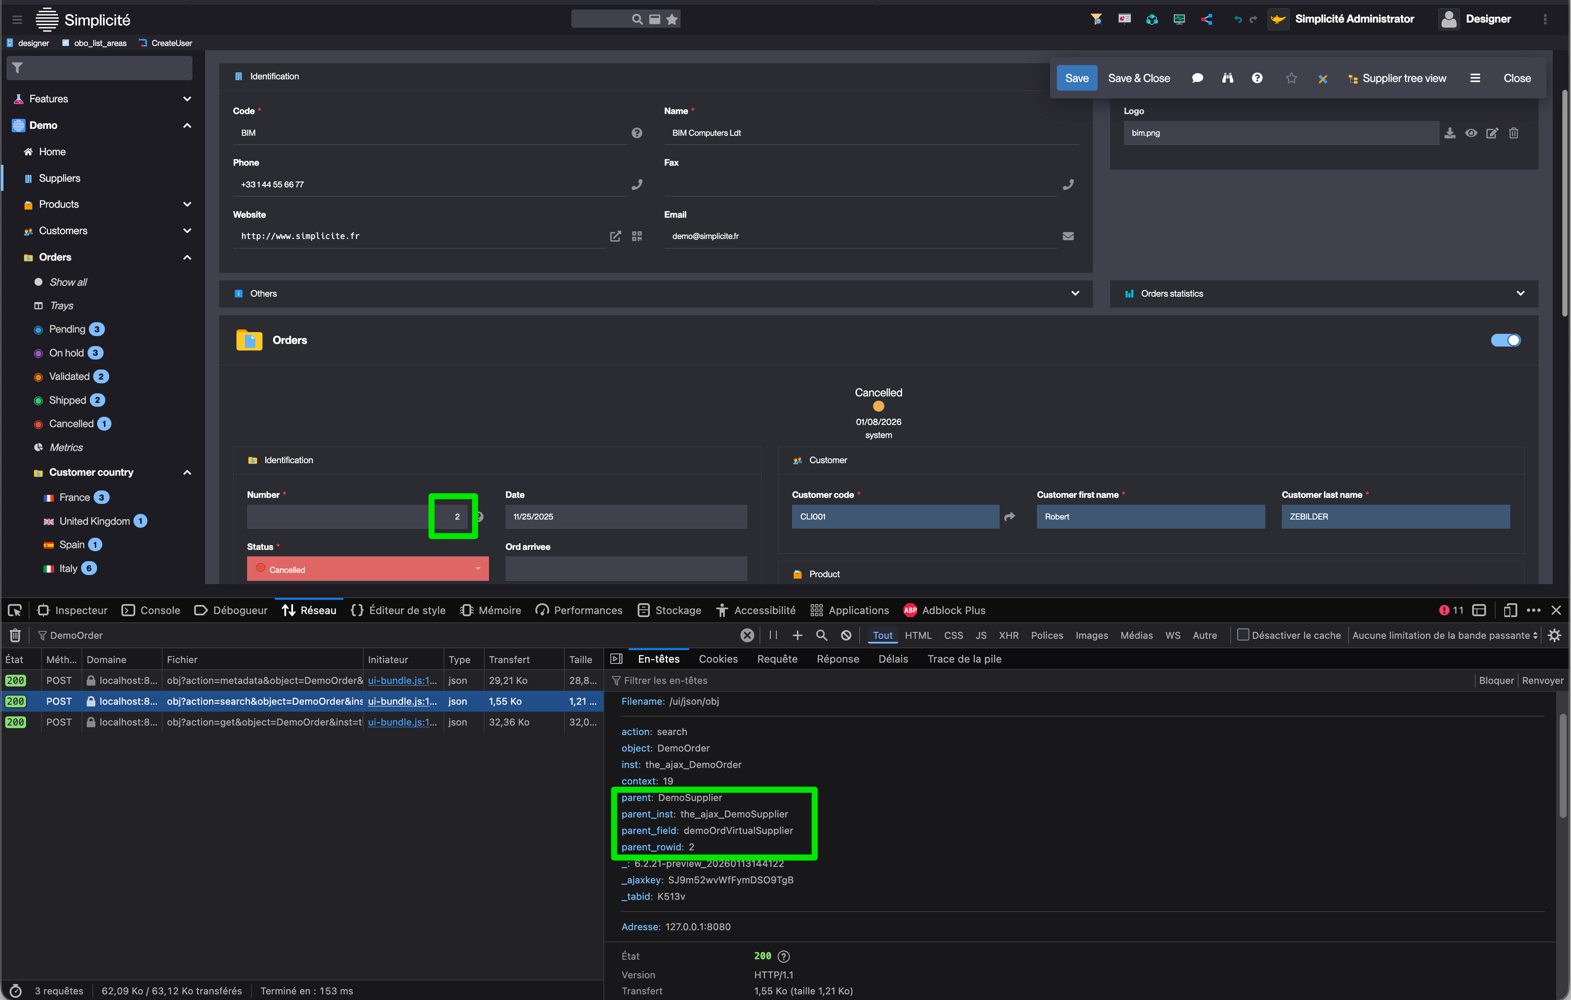This screenshot has height=1000, width=1571.
Task: Toggle the Orders panel switch
Action: pos(1505,340)
